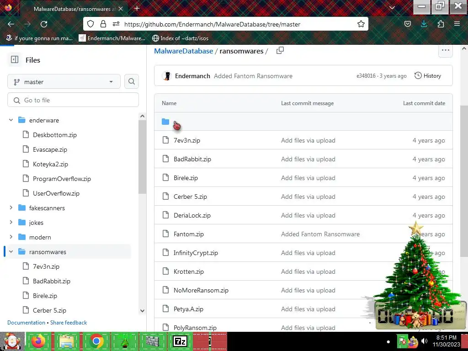
Task: Open 'if youre gonna run ma...' bookmark
Action: (x=39, y=38)
